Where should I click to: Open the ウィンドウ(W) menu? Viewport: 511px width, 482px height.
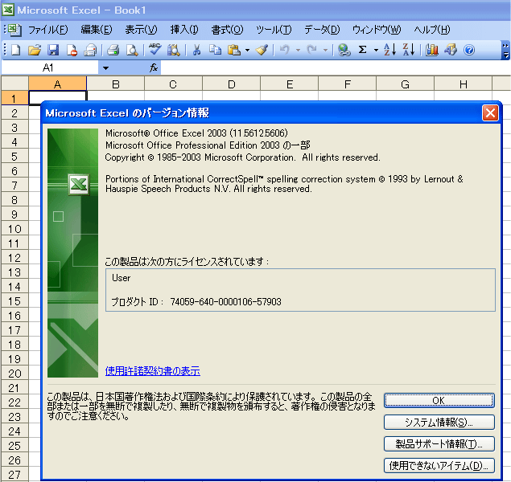[x=377, y=30]
